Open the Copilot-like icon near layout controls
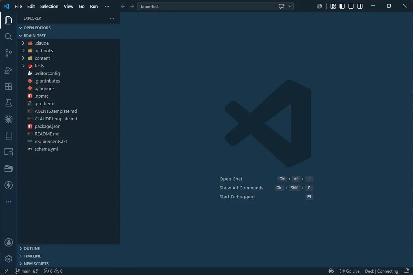Viewport: 413px width, 275px height. pyautogui.click(x=319, y=6)
